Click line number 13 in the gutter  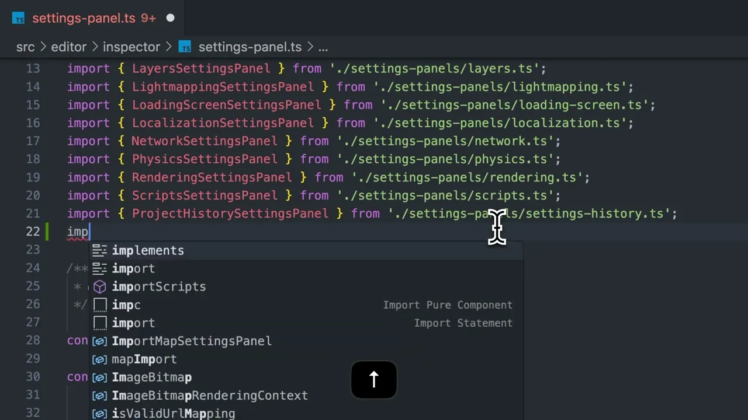(33, 68)
